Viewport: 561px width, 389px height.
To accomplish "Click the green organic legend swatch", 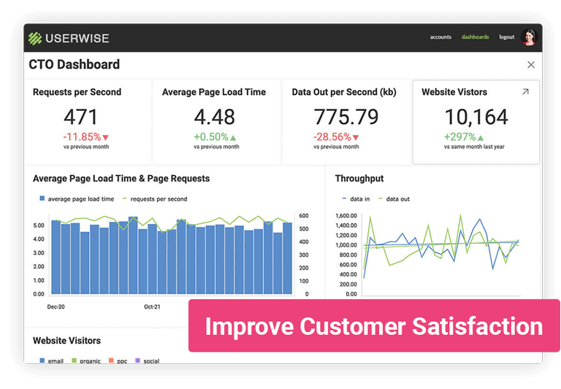I will pos(74,361).
